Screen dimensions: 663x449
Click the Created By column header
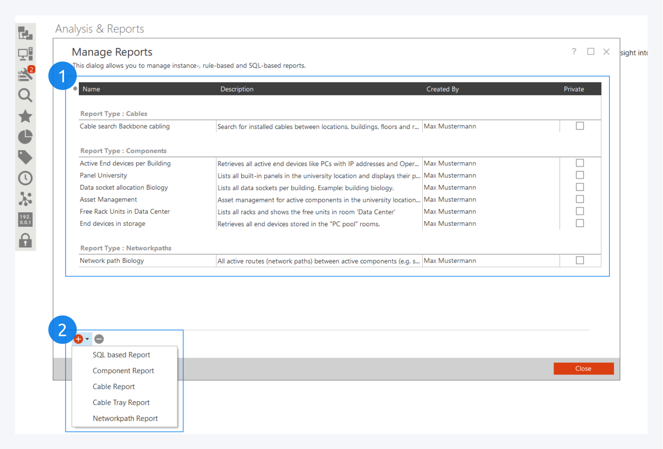442,89
